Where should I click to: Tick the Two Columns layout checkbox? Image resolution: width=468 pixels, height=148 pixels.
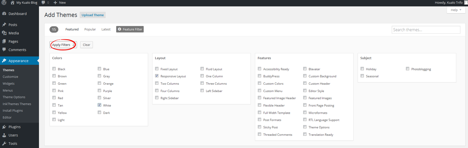[157, 83]
